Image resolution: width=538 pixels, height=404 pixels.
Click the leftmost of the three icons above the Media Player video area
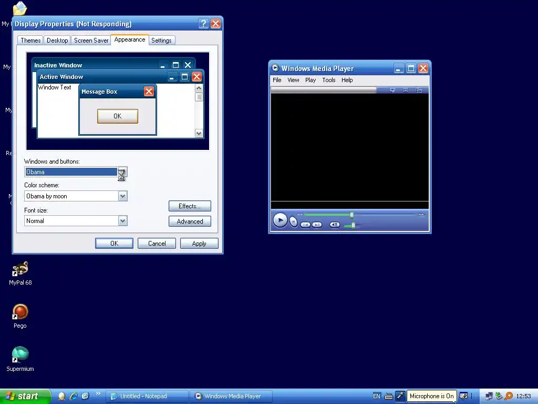coord(392,90)
